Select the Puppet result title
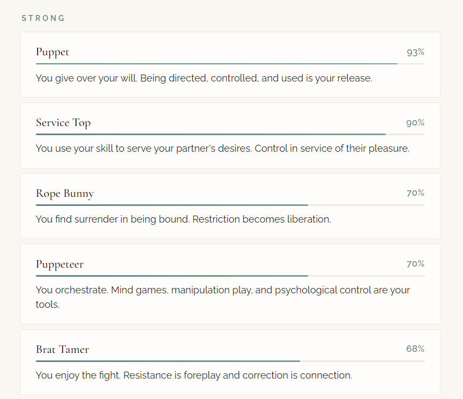Image resolution: width=463 pixels, height=399 pixels. 53,52
